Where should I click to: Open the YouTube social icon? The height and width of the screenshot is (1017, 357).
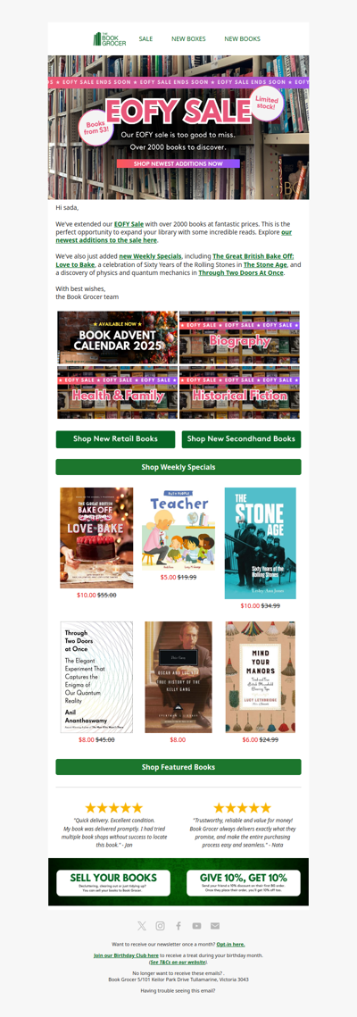pyautogui.click(x=196, y=926)
